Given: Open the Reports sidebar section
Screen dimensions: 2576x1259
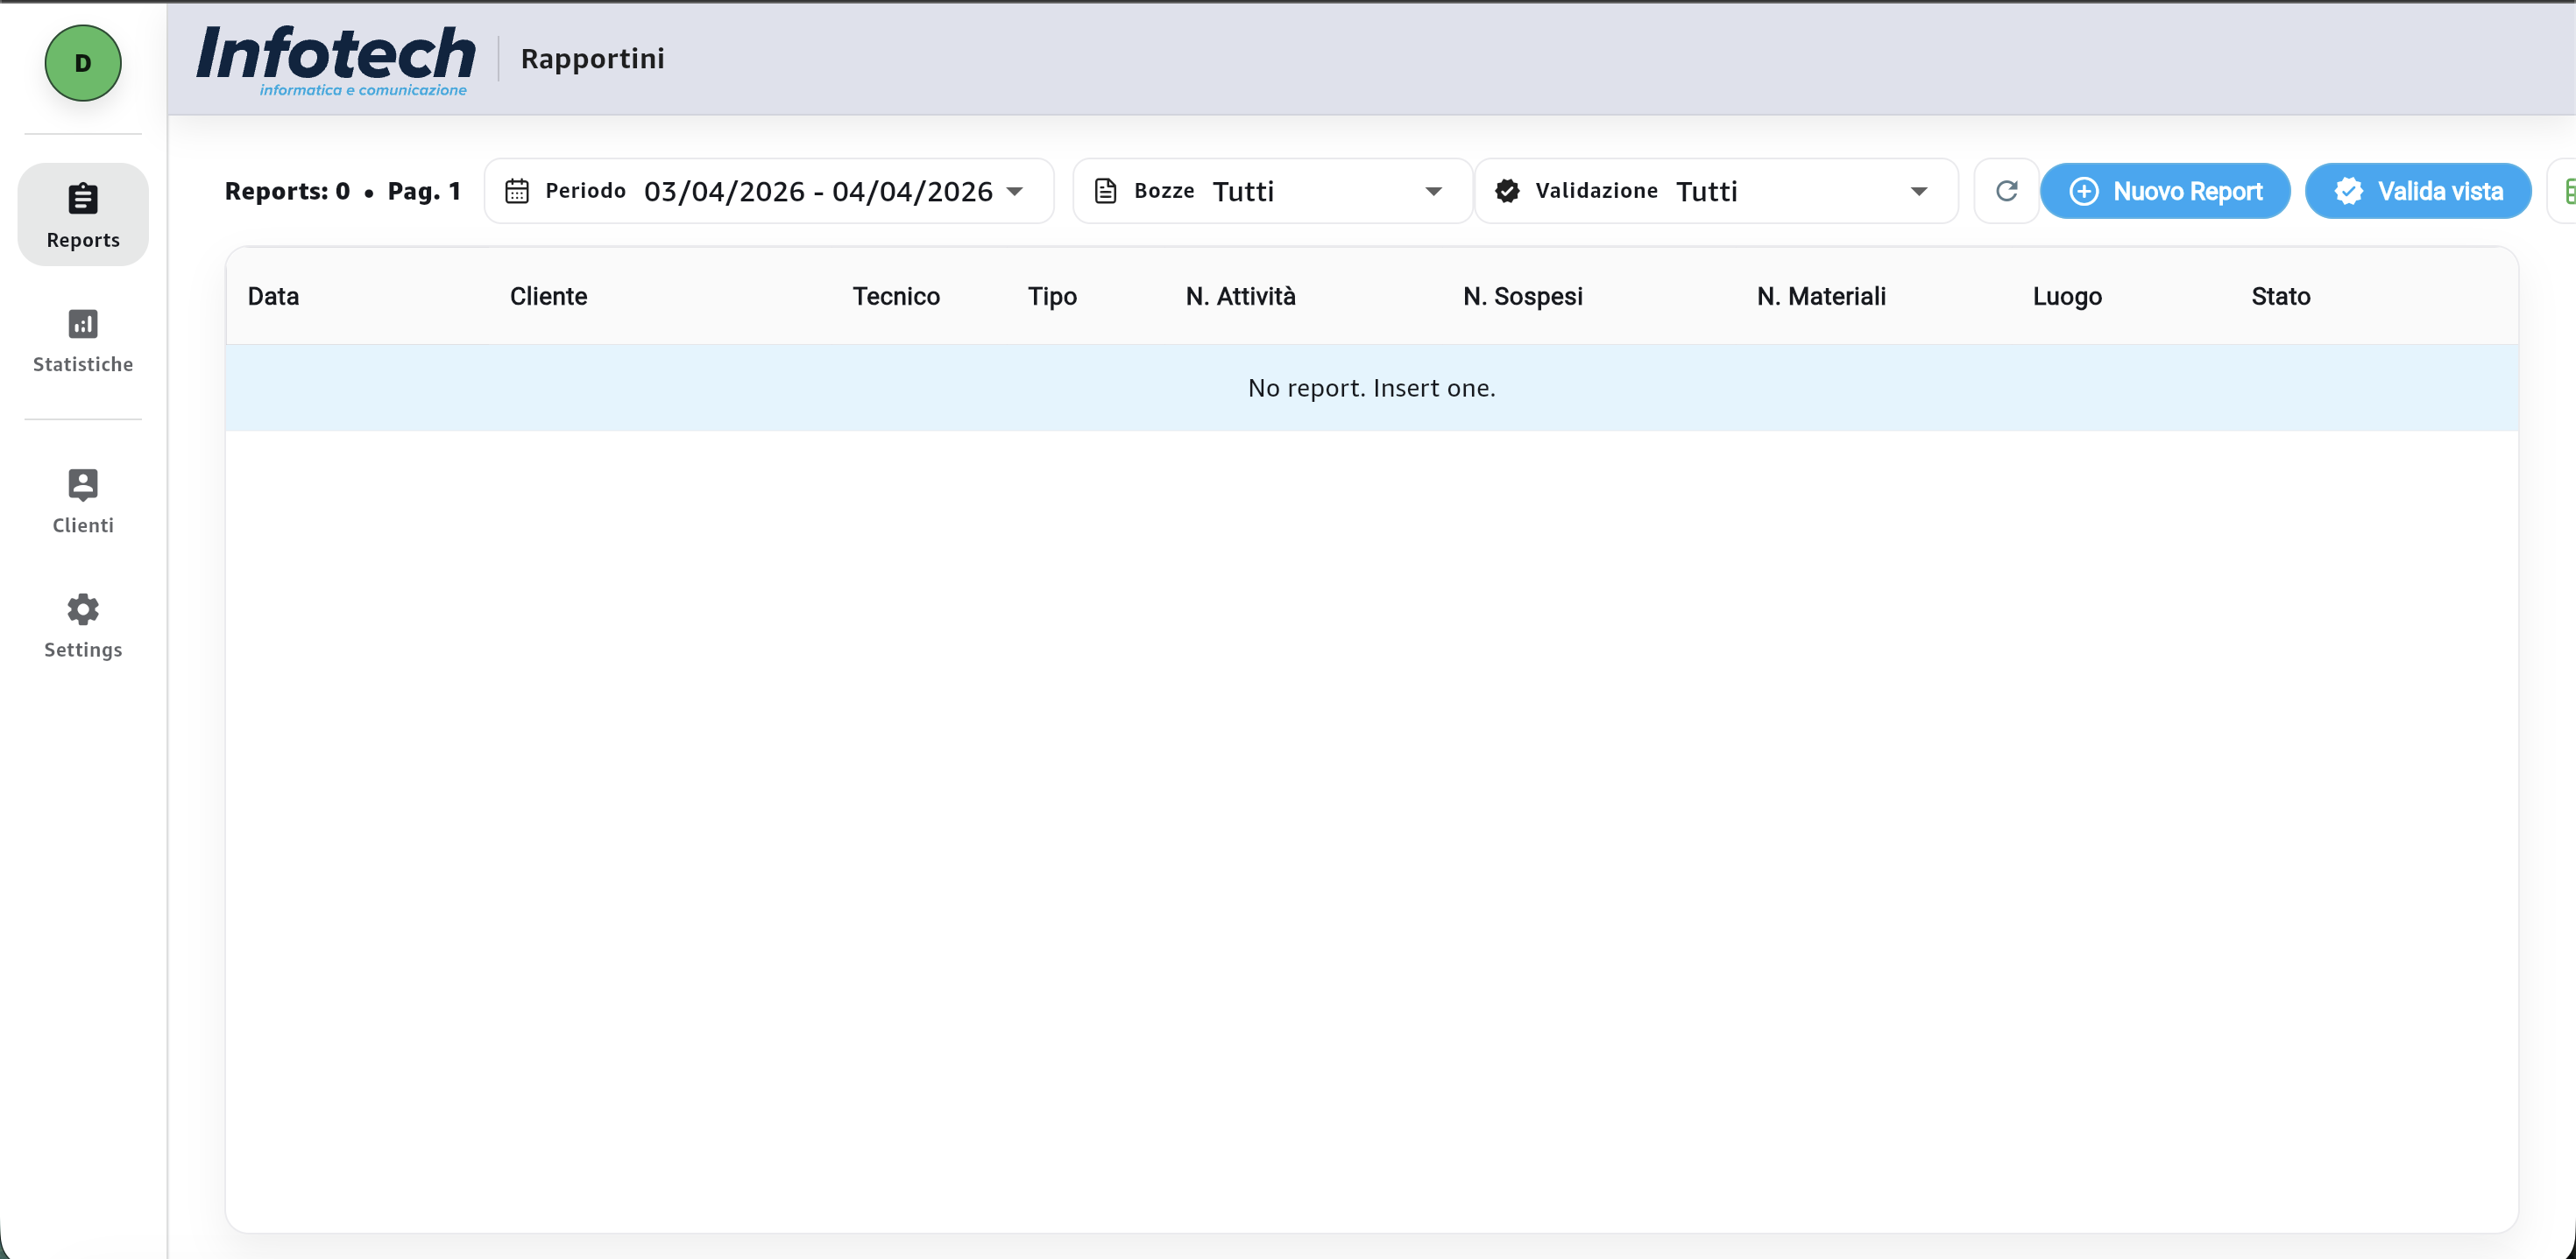Looking at the screenshot, I should tap(83, 214).
